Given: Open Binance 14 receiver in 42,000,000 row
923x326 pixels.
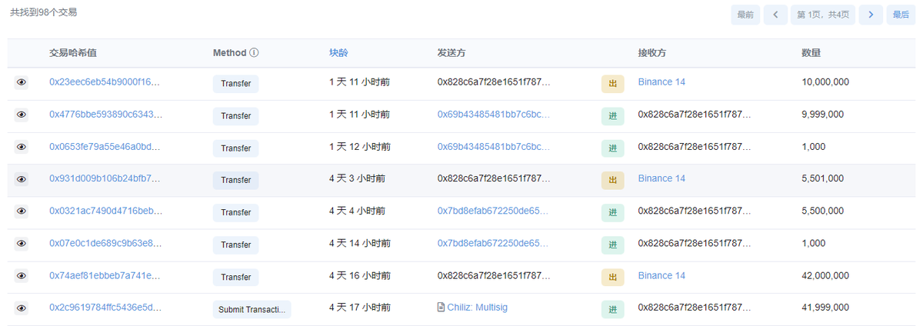Looking at the screenshot, I should pos(661,275).
